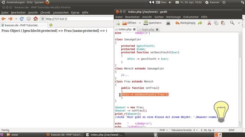
Task: Click the gedit vertical scrollbar
Action: click(240, 80)
